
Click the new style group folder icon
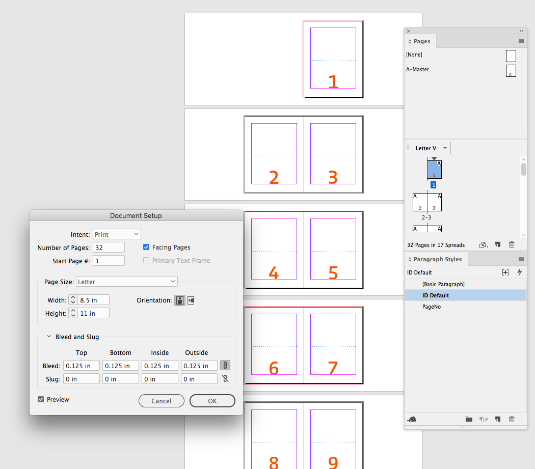469,419
